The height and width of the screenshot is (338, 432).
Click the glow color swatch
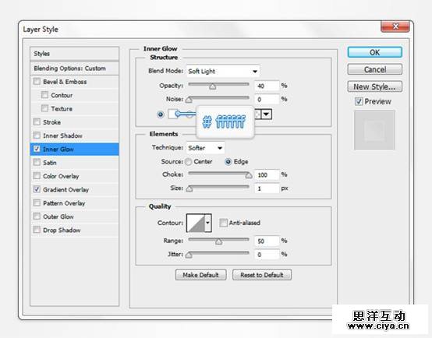coord(173,114)
